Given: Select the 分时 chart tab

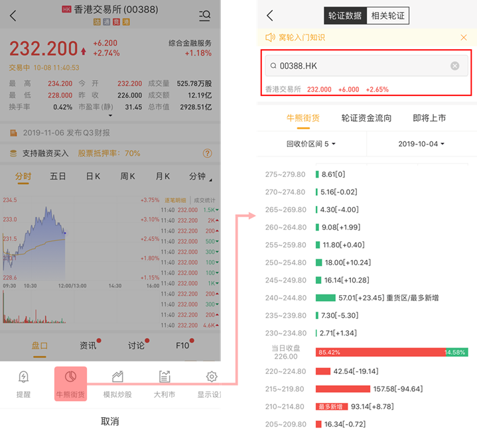Looking at the screenshot, I should point(23,176).
